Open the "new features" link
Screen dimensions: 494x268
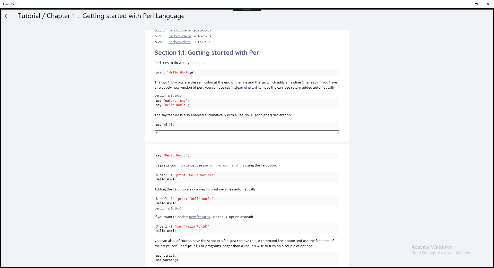tap(199, 217)
